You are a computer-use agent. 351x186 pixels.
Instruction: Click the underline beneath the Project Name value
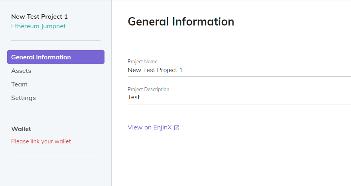pyautogui.click(x=239, y=76)
